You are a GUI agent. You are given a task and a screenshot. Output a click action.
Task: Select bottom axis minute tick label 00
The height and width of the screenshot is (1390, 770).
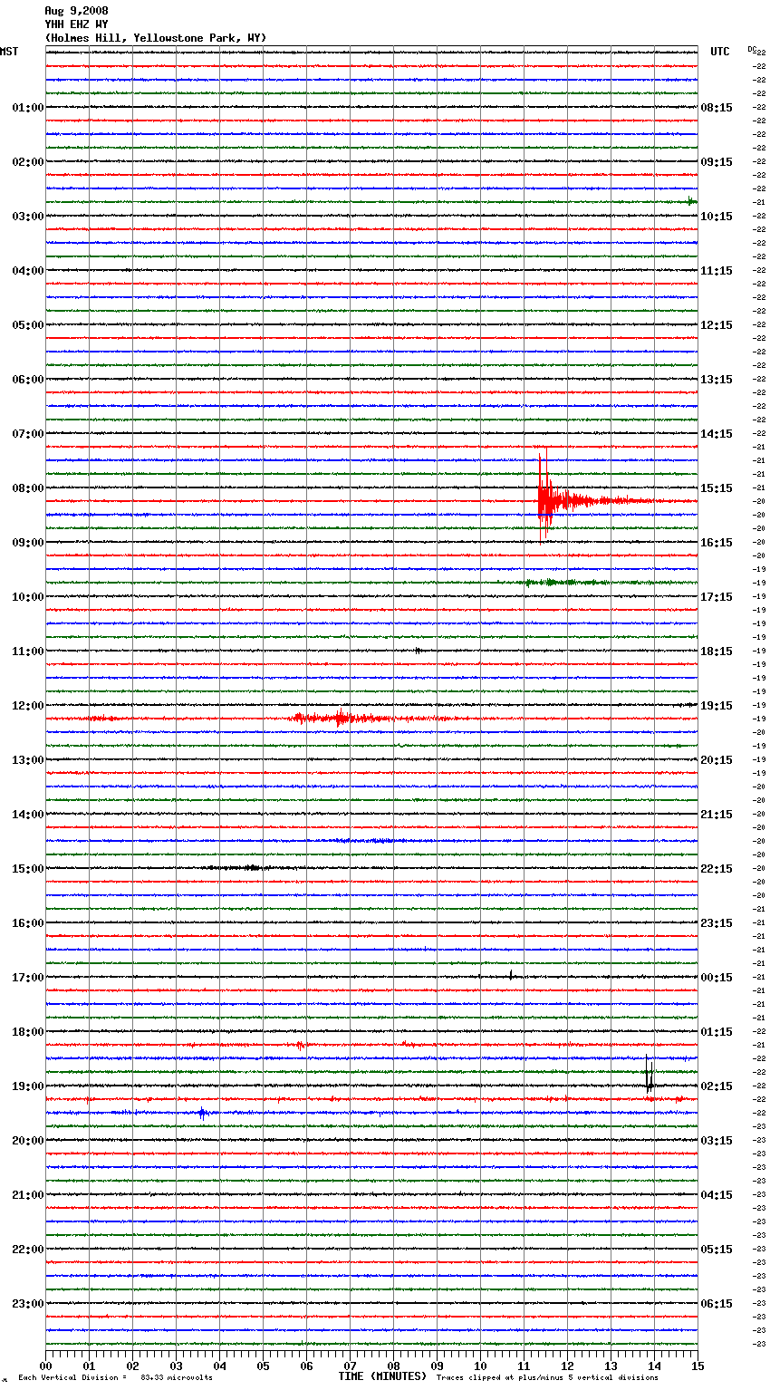pyautogui.click(x=45, y=1366)
